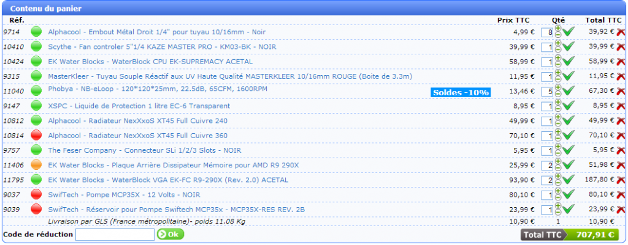Open Alphacool Embout Métal Droit product link
Viewport: 628px width, 245px height.
(156, 32)
